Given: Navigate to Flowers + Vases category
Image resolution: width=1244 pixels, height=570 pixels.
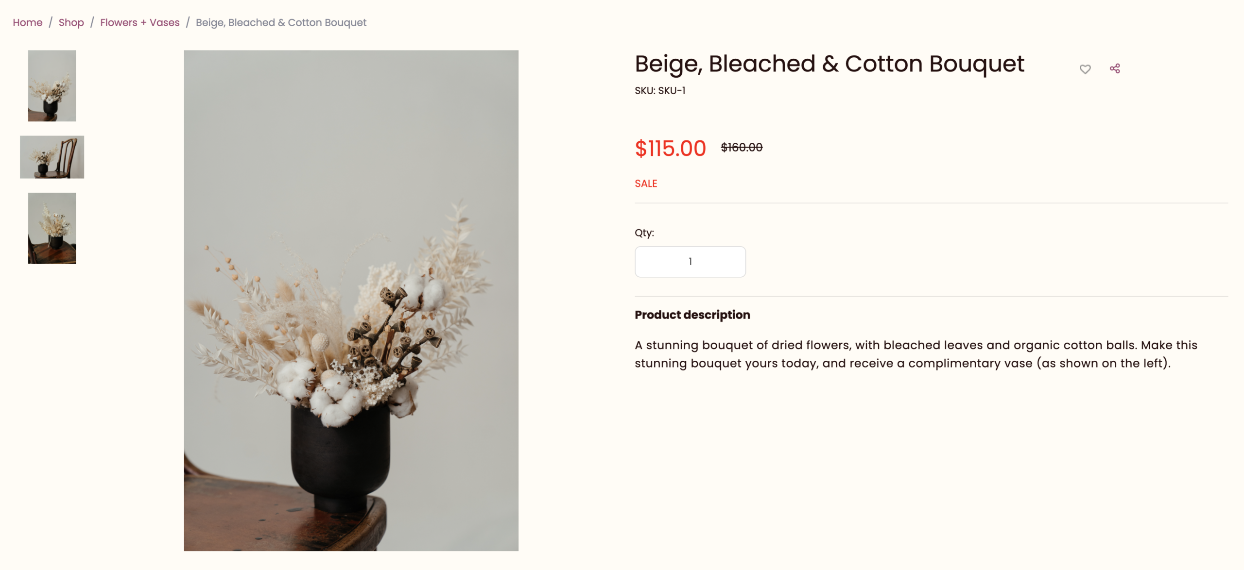Looking at the screenshot, I should point(139,22).
